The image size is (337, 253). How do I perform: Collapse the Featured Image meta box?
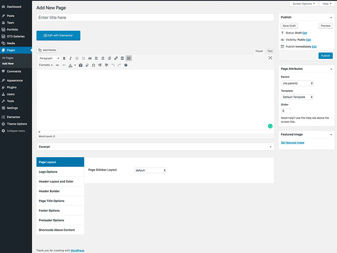pyautogui.click(x=331, y=134)
